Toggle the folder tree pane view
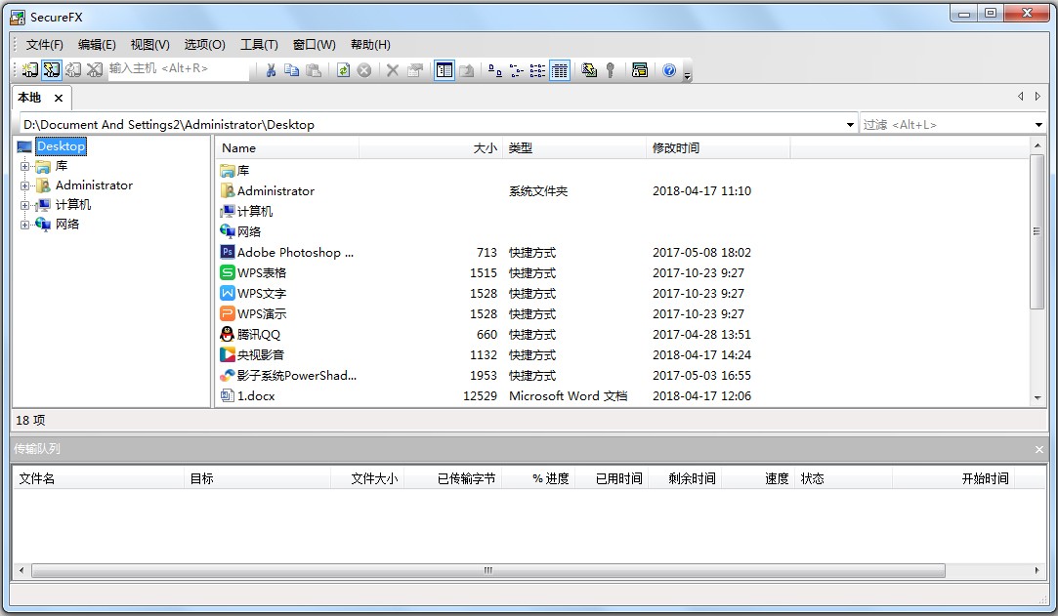1058x616 pixels. click(x=444, y=69)
